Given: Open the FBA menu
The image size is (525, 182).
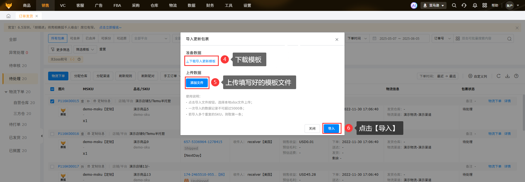Looking at the screenshot, I should 117,5.
